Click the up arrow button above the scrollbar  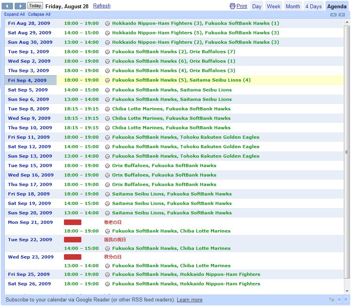pos(333,15)
